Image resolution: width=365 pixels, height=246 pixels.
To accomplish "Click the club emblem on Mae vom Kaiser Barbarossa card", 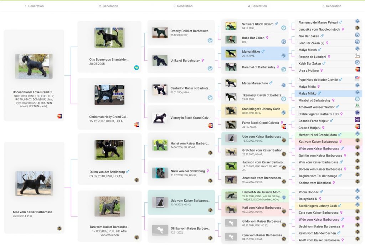I will tap(59, 229).
